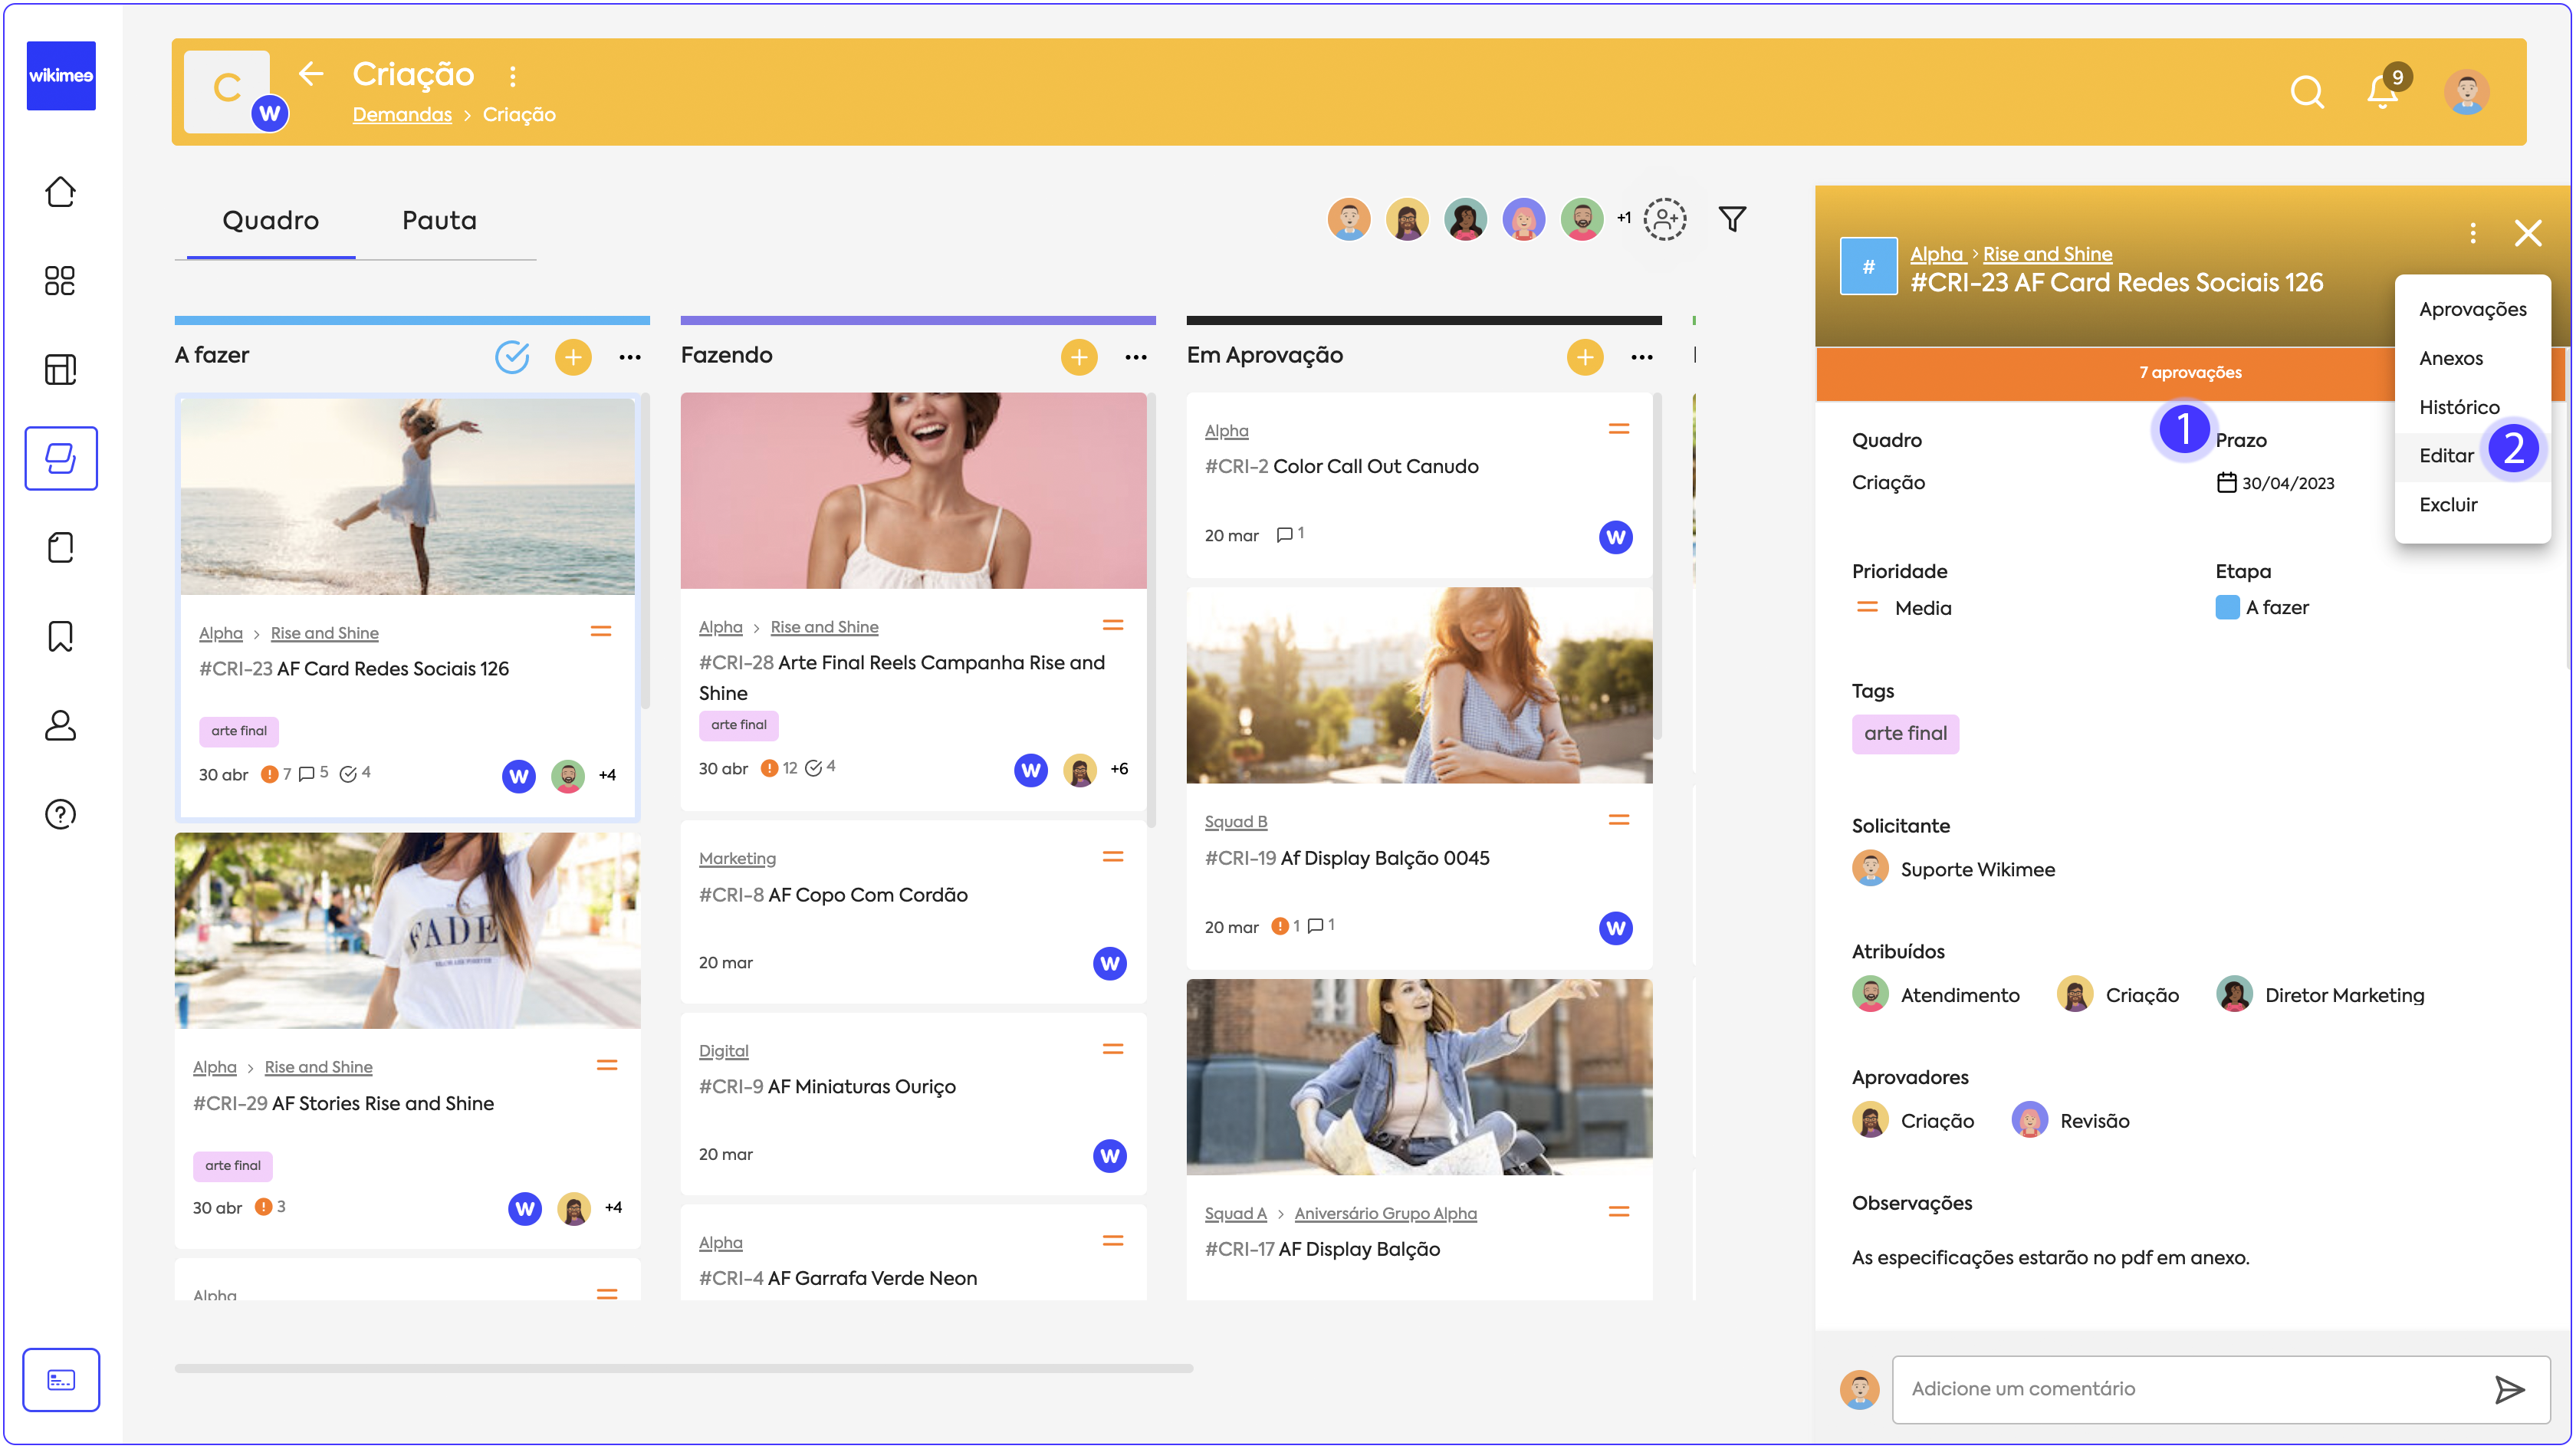Switch to the Pauta tab
Viewport: 2576px width, 1449px height.
[x=439, y=221]
